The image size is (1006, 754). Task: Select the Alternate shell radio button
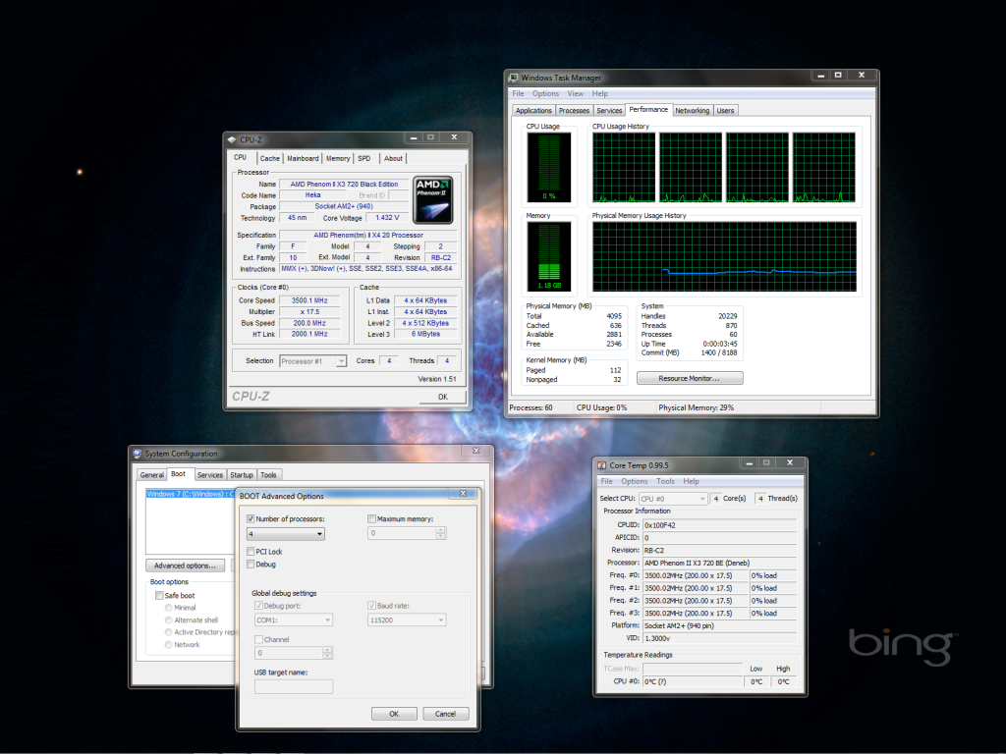[168, 620]
